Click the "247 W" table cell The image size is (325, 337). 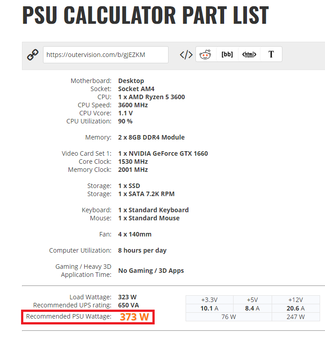[x=295, y=317]
